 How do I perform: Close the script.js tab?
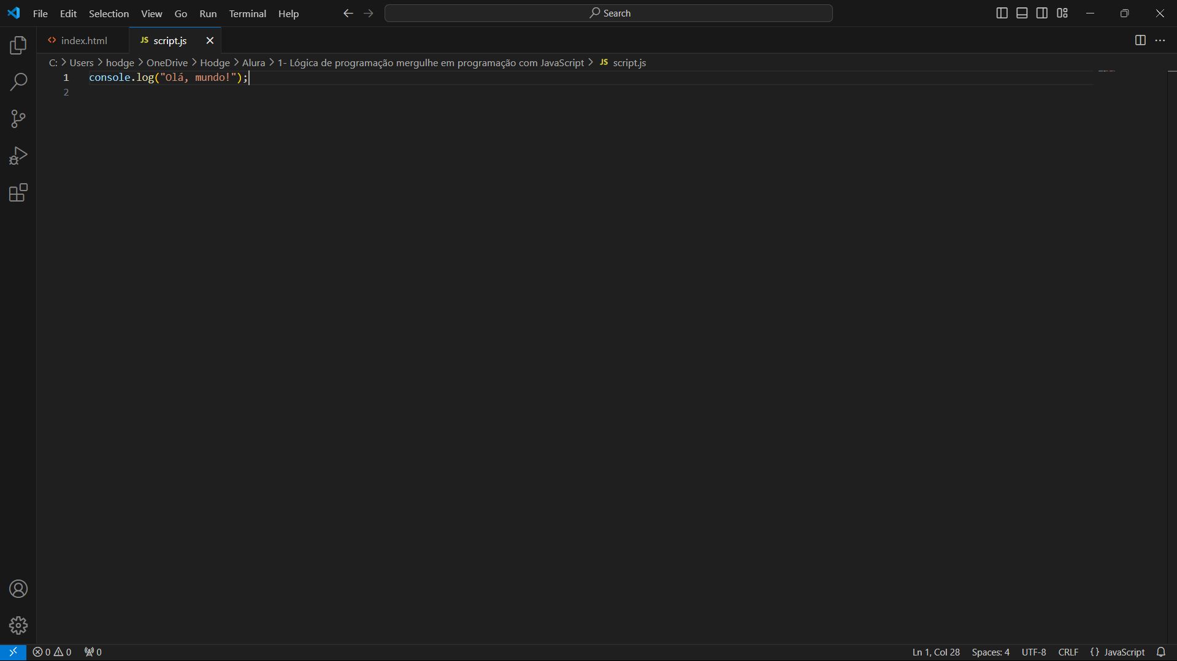210,40
